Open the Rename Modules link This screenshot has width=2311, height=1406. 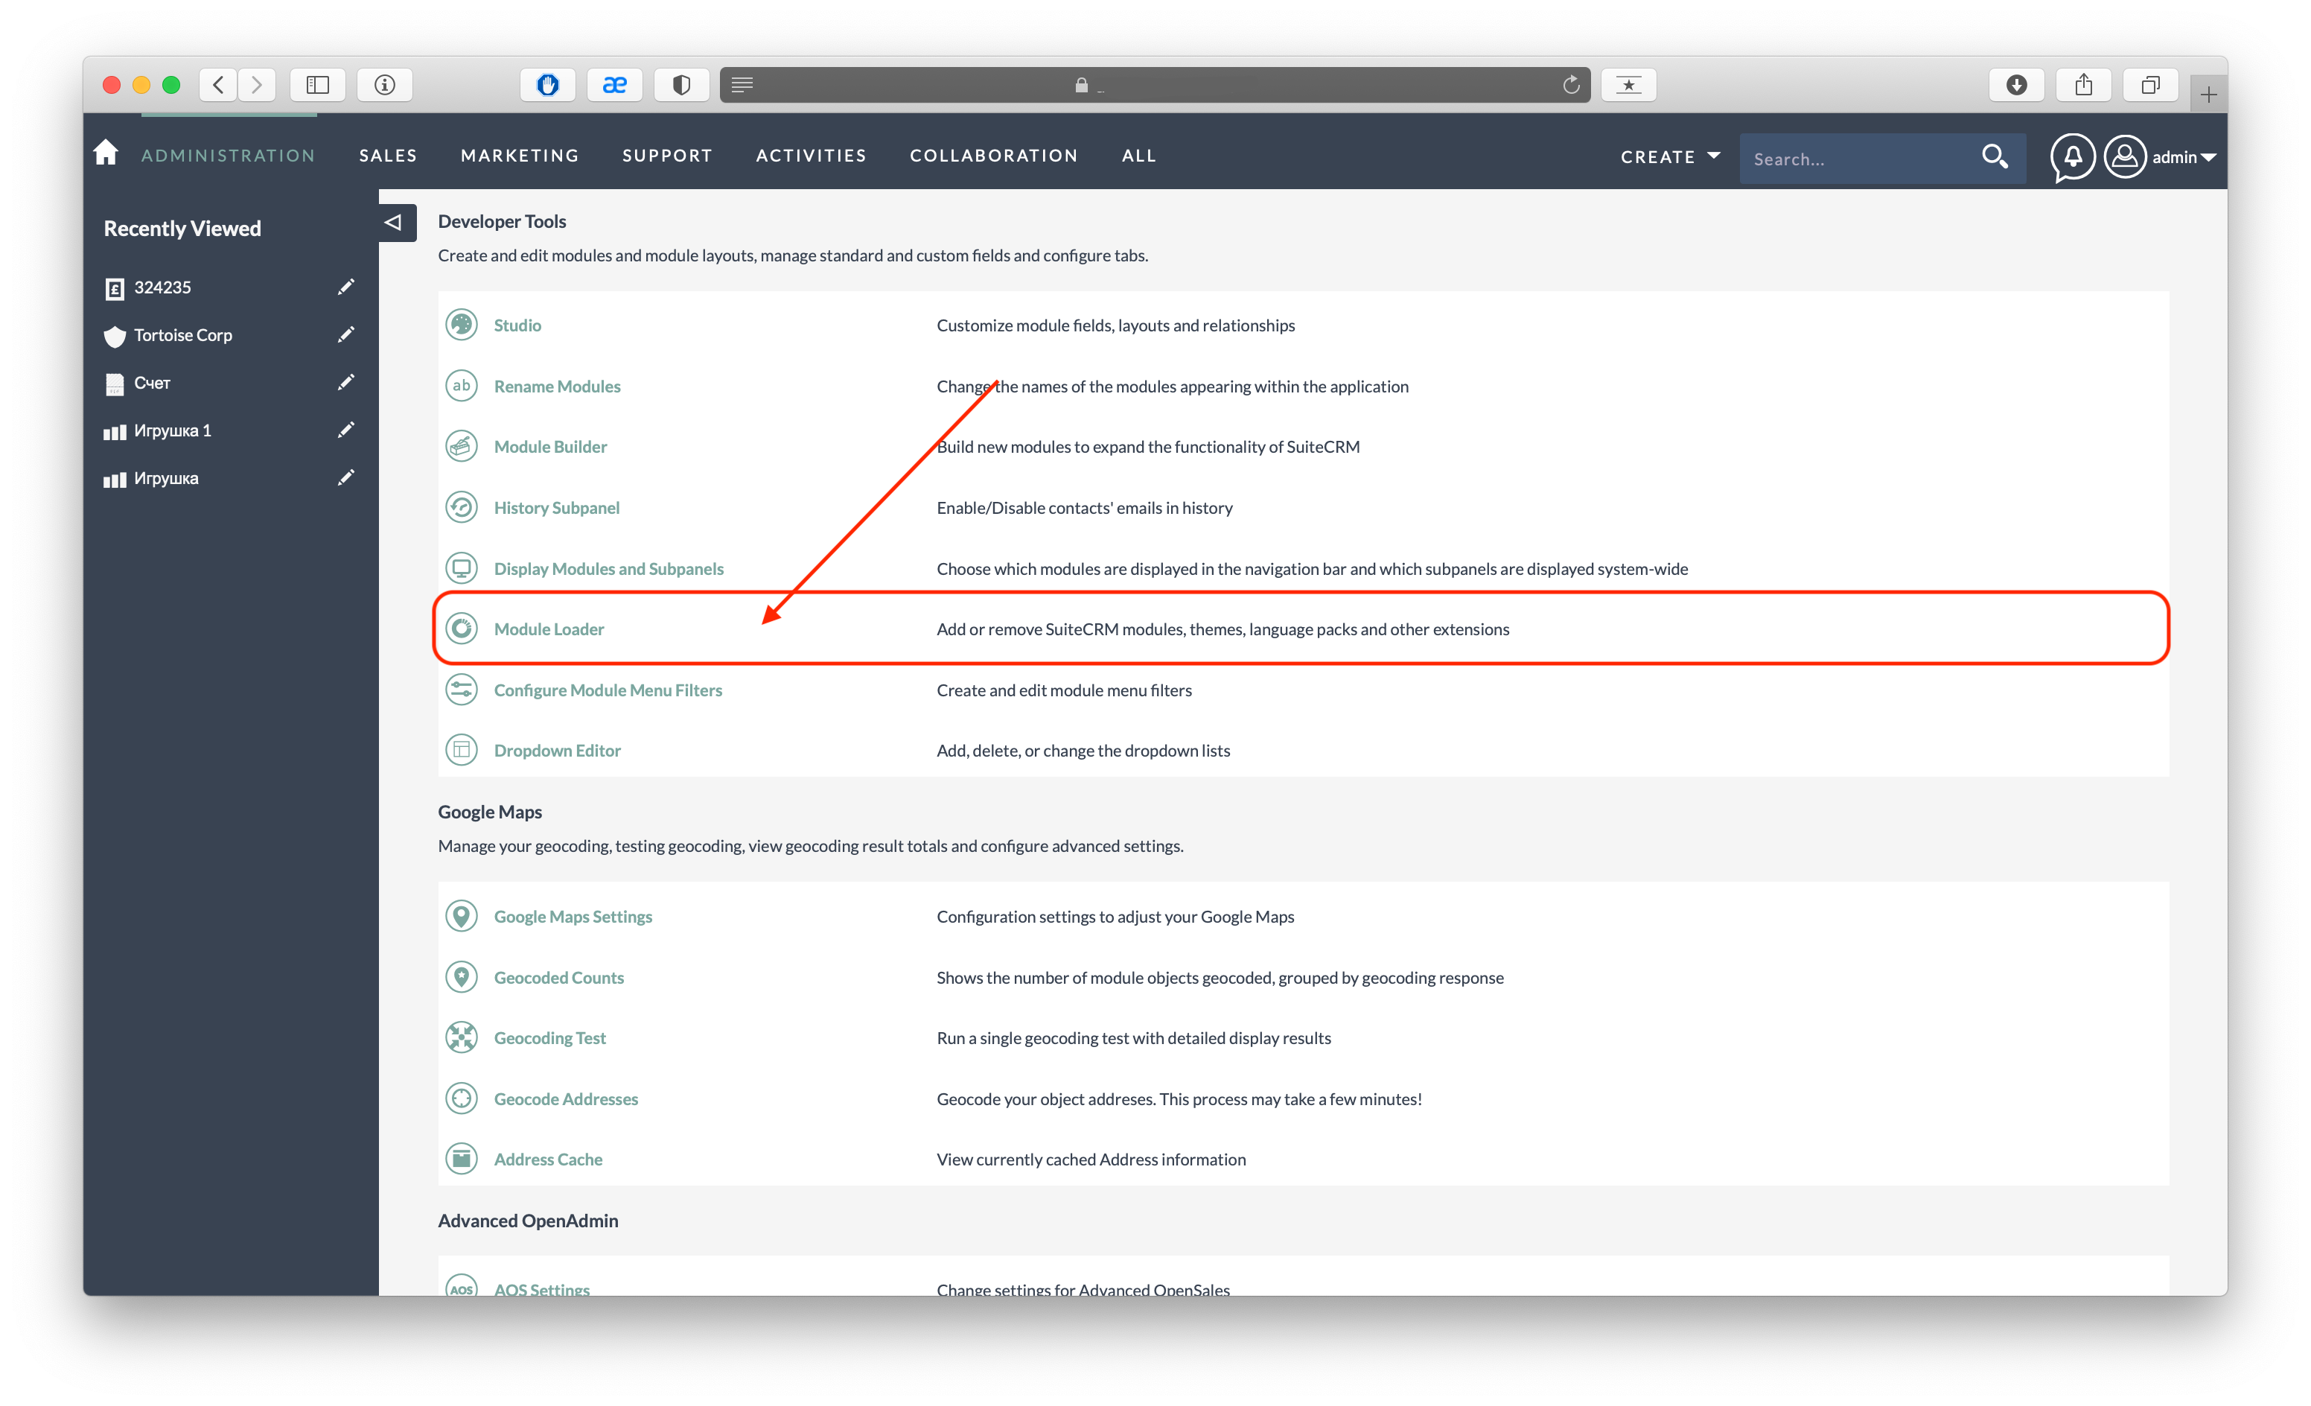tap(557, 387)
